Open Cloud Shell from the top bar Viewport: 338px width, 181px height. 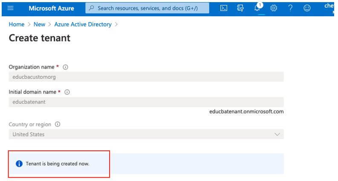pyautogui.click(x=223, y=8)
